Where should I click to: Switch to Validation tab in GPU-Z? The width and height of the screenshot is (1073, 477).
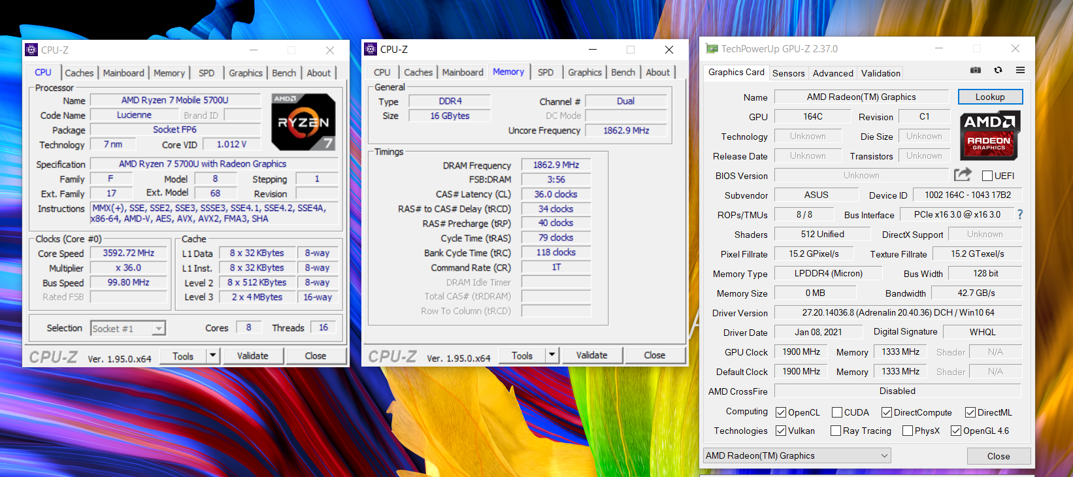(x=880, y=73)
